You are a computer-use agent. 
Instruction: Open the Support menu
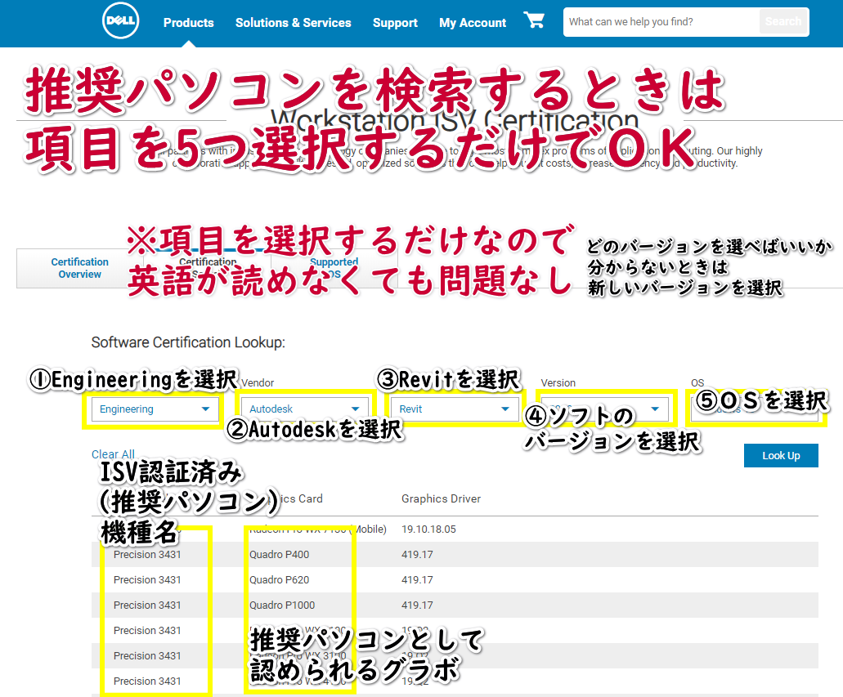tap(395, 23)
